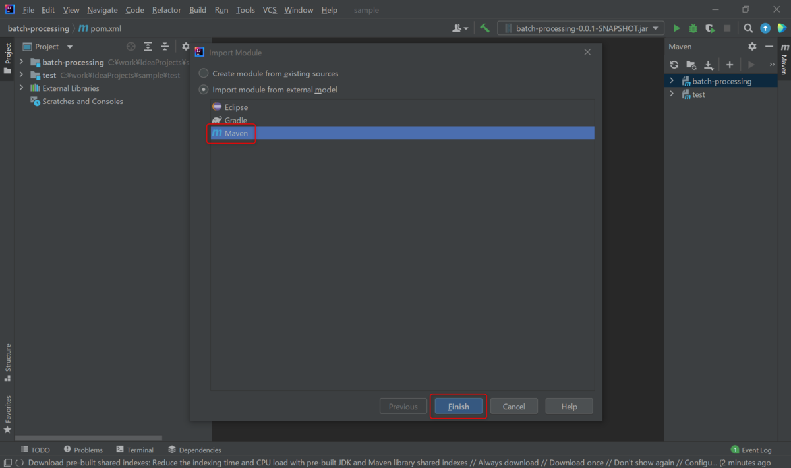The image size is (791, 468).
Task: Toggle the Project side stripe tab
Action: point(7,59)
